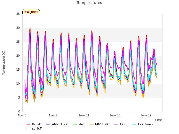Screen dimensions: 179x134
Task: Toggle the PanelT series in the legend
Action: pyautogui.click(x=34, y=124)
